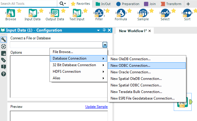
Task: Click the Input Data node on canvas
Action: (182, 102)
